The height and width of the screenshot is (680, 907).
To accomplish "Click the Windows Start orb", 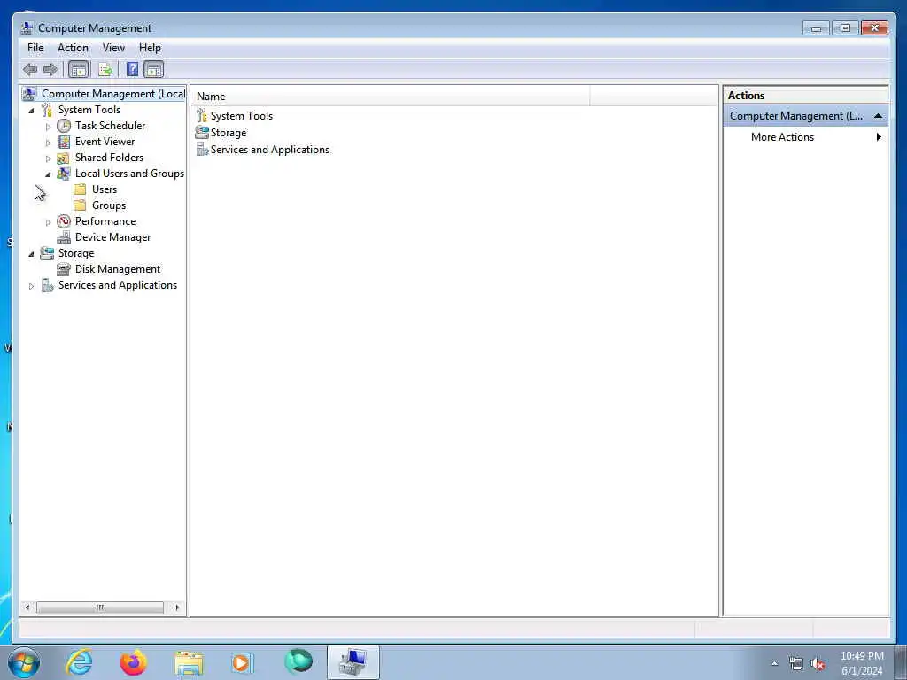I will 24,662.
